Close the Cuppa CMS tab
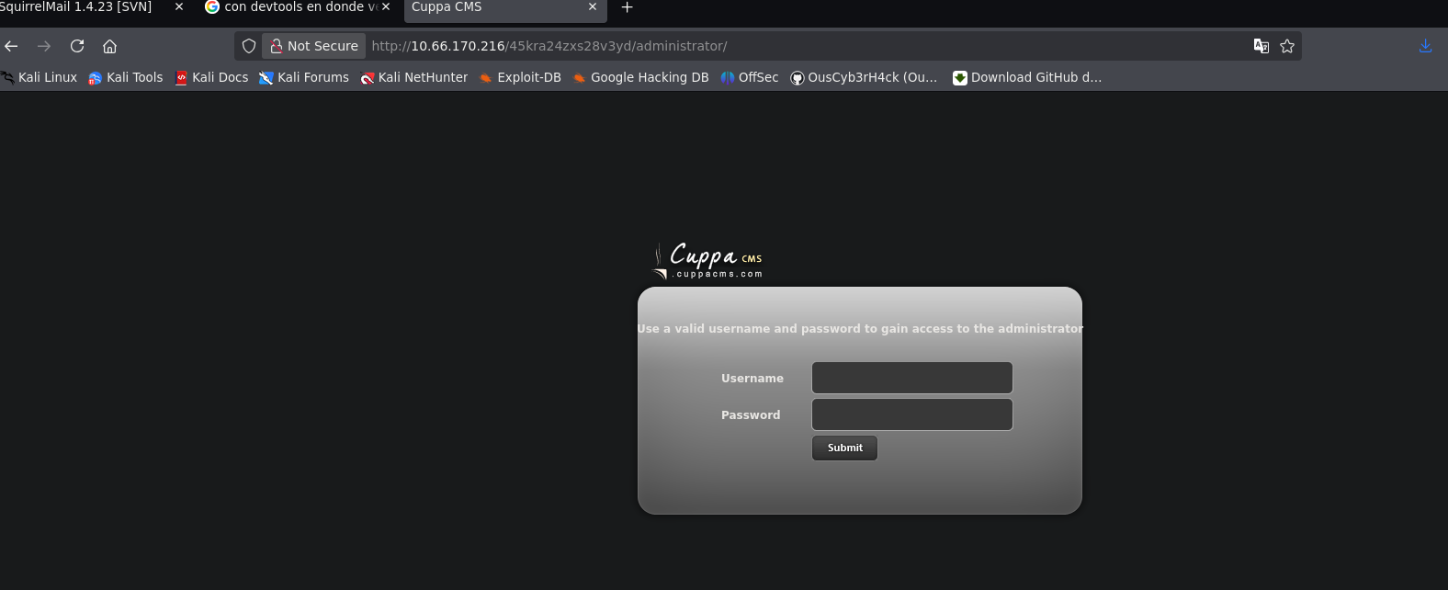Screen dimensions: 1448x590 pyautogui.click(x=593, y=6)
